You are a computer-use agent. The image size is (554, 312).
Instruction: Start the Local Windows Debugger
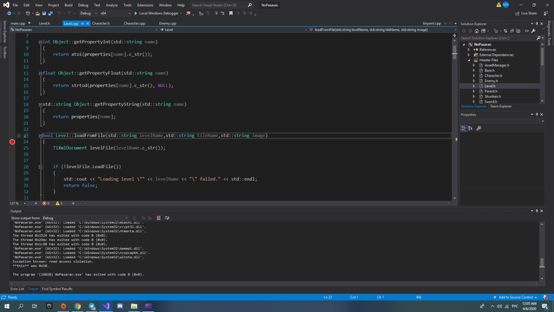(156, 13)
